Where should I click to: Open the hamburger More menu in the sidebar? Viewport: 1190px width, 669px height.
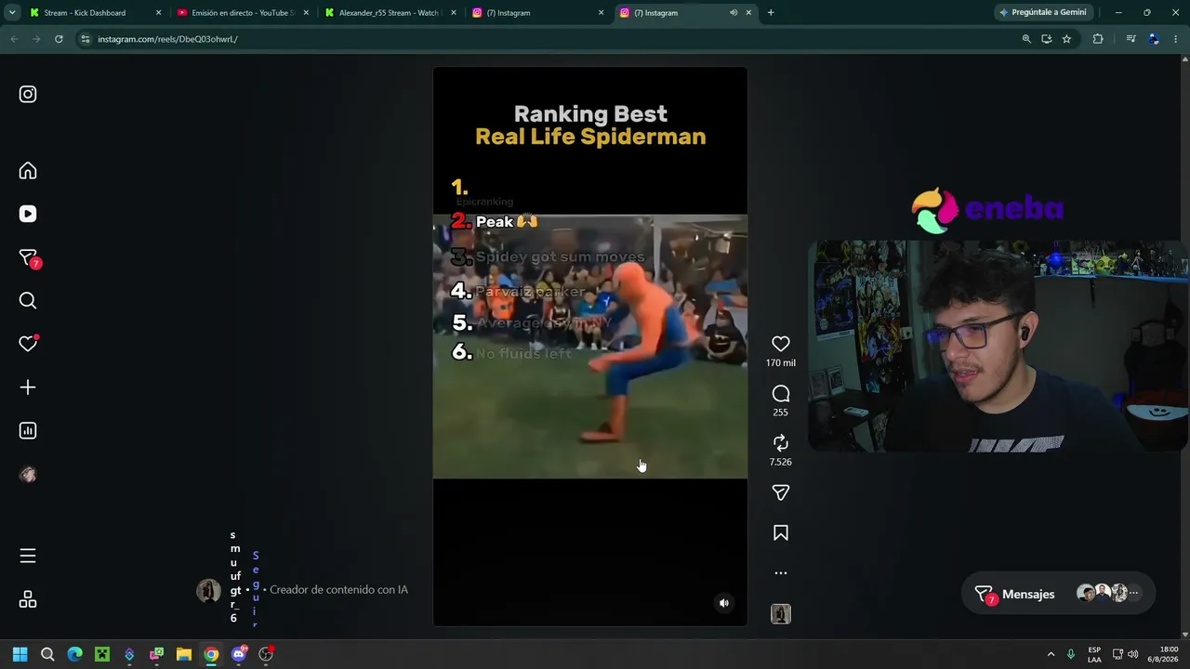pos(28,556)
